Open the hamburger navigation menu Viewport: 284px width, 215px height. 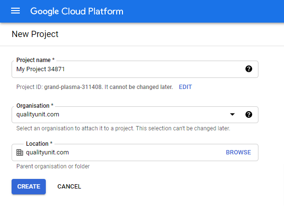(x=15, y=11)
